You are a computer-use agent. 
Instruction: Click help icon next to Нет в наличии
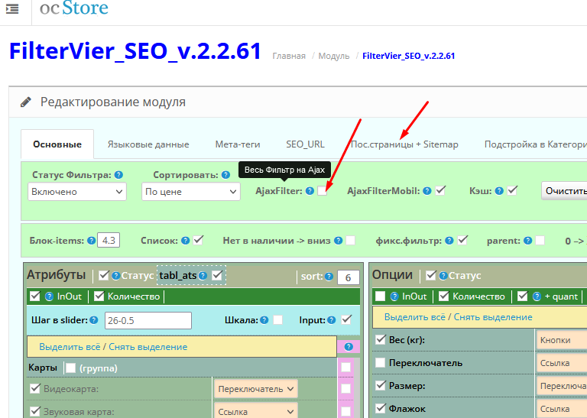(x=339, y=241)
